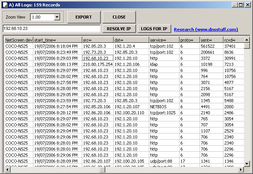Select the sent value 764
The image size is (253, 174).
coord(212,76)
